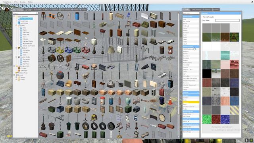Spawn the large spoked wheel prop
Screen dimensions: 254x143
click(60, 16)
